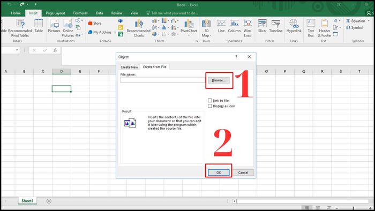The image size is (375, 211).
Task: Insert a Column sparkline
Action: click(x=235, y=26)
